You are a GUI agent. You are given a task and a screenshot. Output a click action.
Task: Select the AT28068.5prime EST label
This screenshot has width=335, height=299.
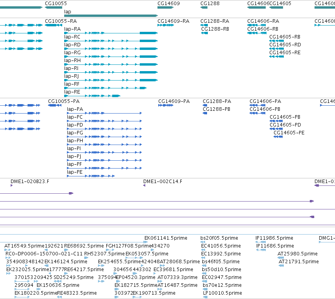(x=180, y=262)
